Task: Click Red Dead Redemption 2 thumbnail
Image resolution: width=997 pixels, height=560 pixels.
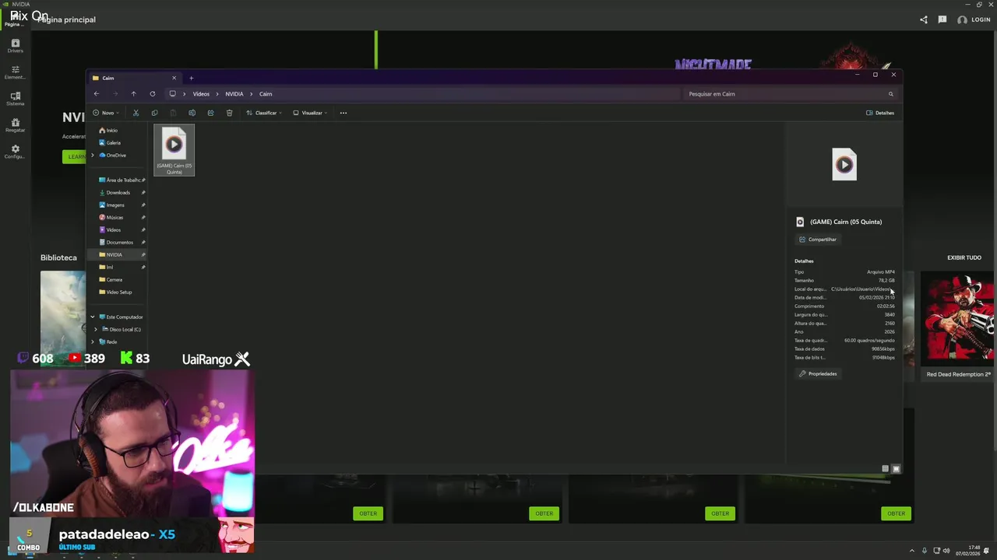Action: (x=958, y=318)
